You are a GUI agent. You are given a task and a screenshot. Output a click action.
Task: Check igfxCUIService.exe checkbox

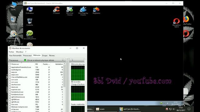coord(10,97)
